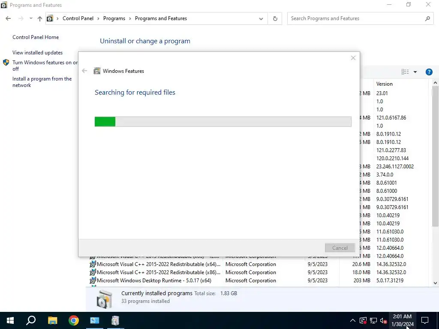Show hidden system tray icons
The width and height of the screenshot is (439, 329).
point(353,320)
